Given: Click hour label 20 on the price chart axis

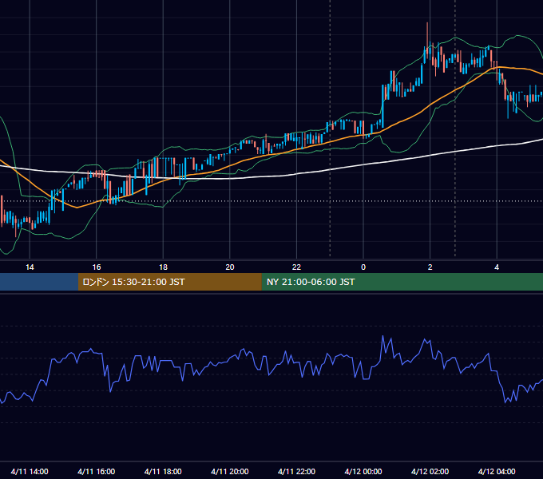Looking at the screenshot, I should click(x=230, y=267).
